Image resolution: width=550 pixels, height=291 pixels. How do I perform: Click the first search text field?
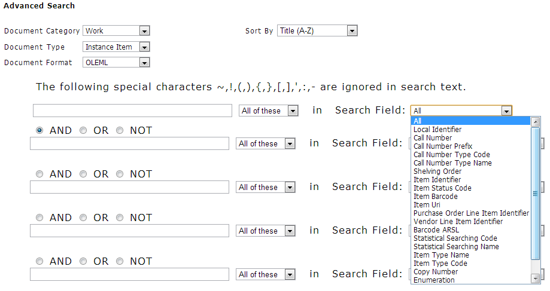click(133, 111)
